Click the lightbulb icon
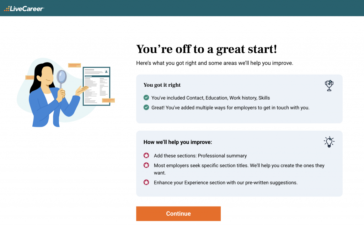 (x=329, y=142)
